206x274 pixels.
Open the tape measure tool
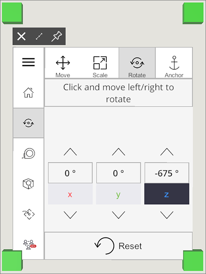coord(28,153)
